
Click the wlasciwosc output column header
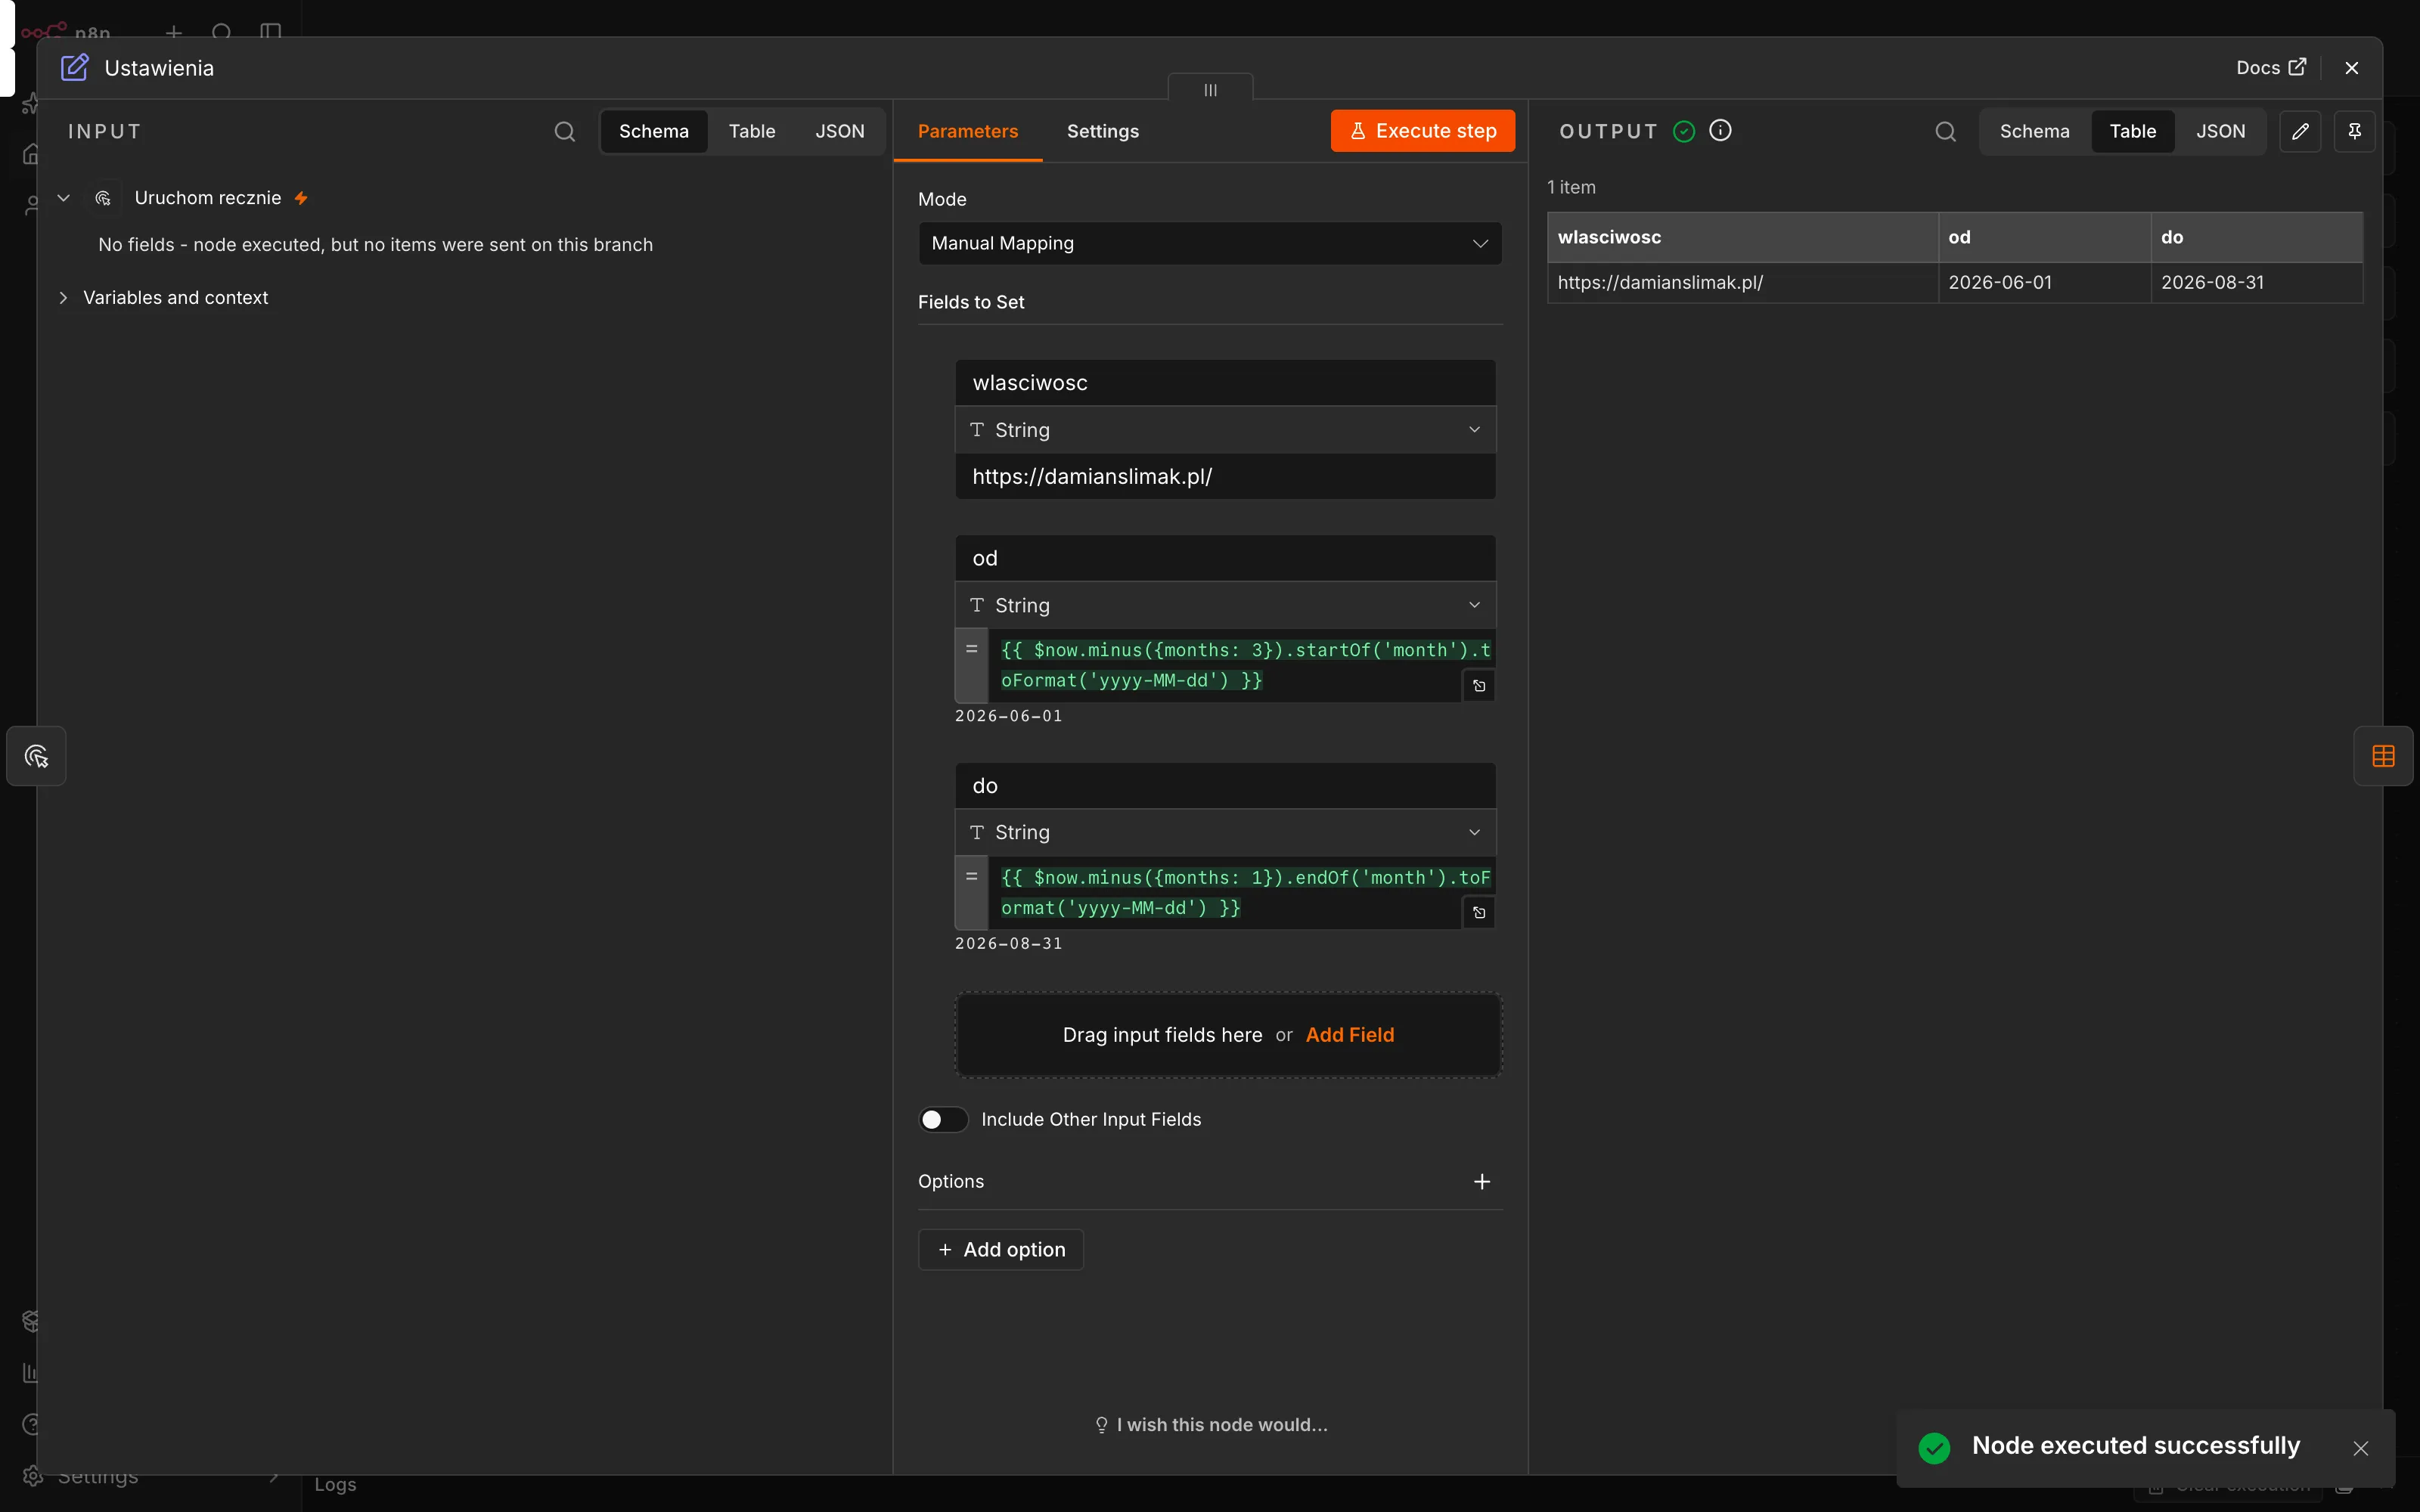pos(1742,237)
